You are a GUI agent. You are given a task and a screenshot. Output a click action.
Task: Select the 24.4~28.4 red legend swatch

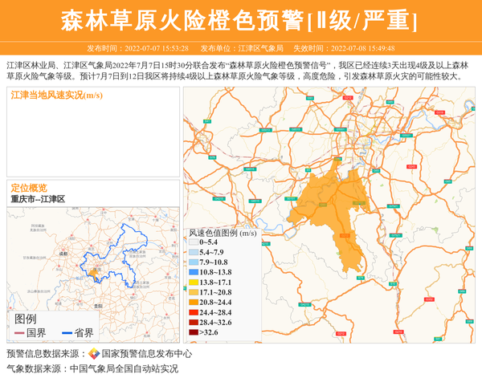[x=194, y=311]
